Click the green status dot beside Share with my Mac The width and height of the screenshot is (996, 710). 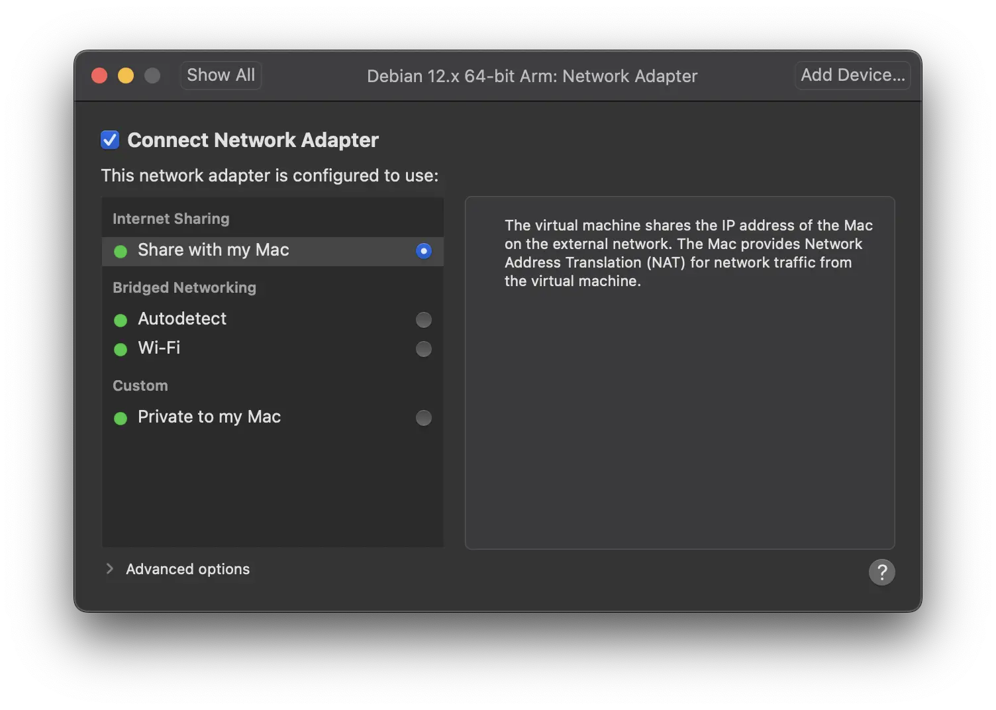click(121, 252)
